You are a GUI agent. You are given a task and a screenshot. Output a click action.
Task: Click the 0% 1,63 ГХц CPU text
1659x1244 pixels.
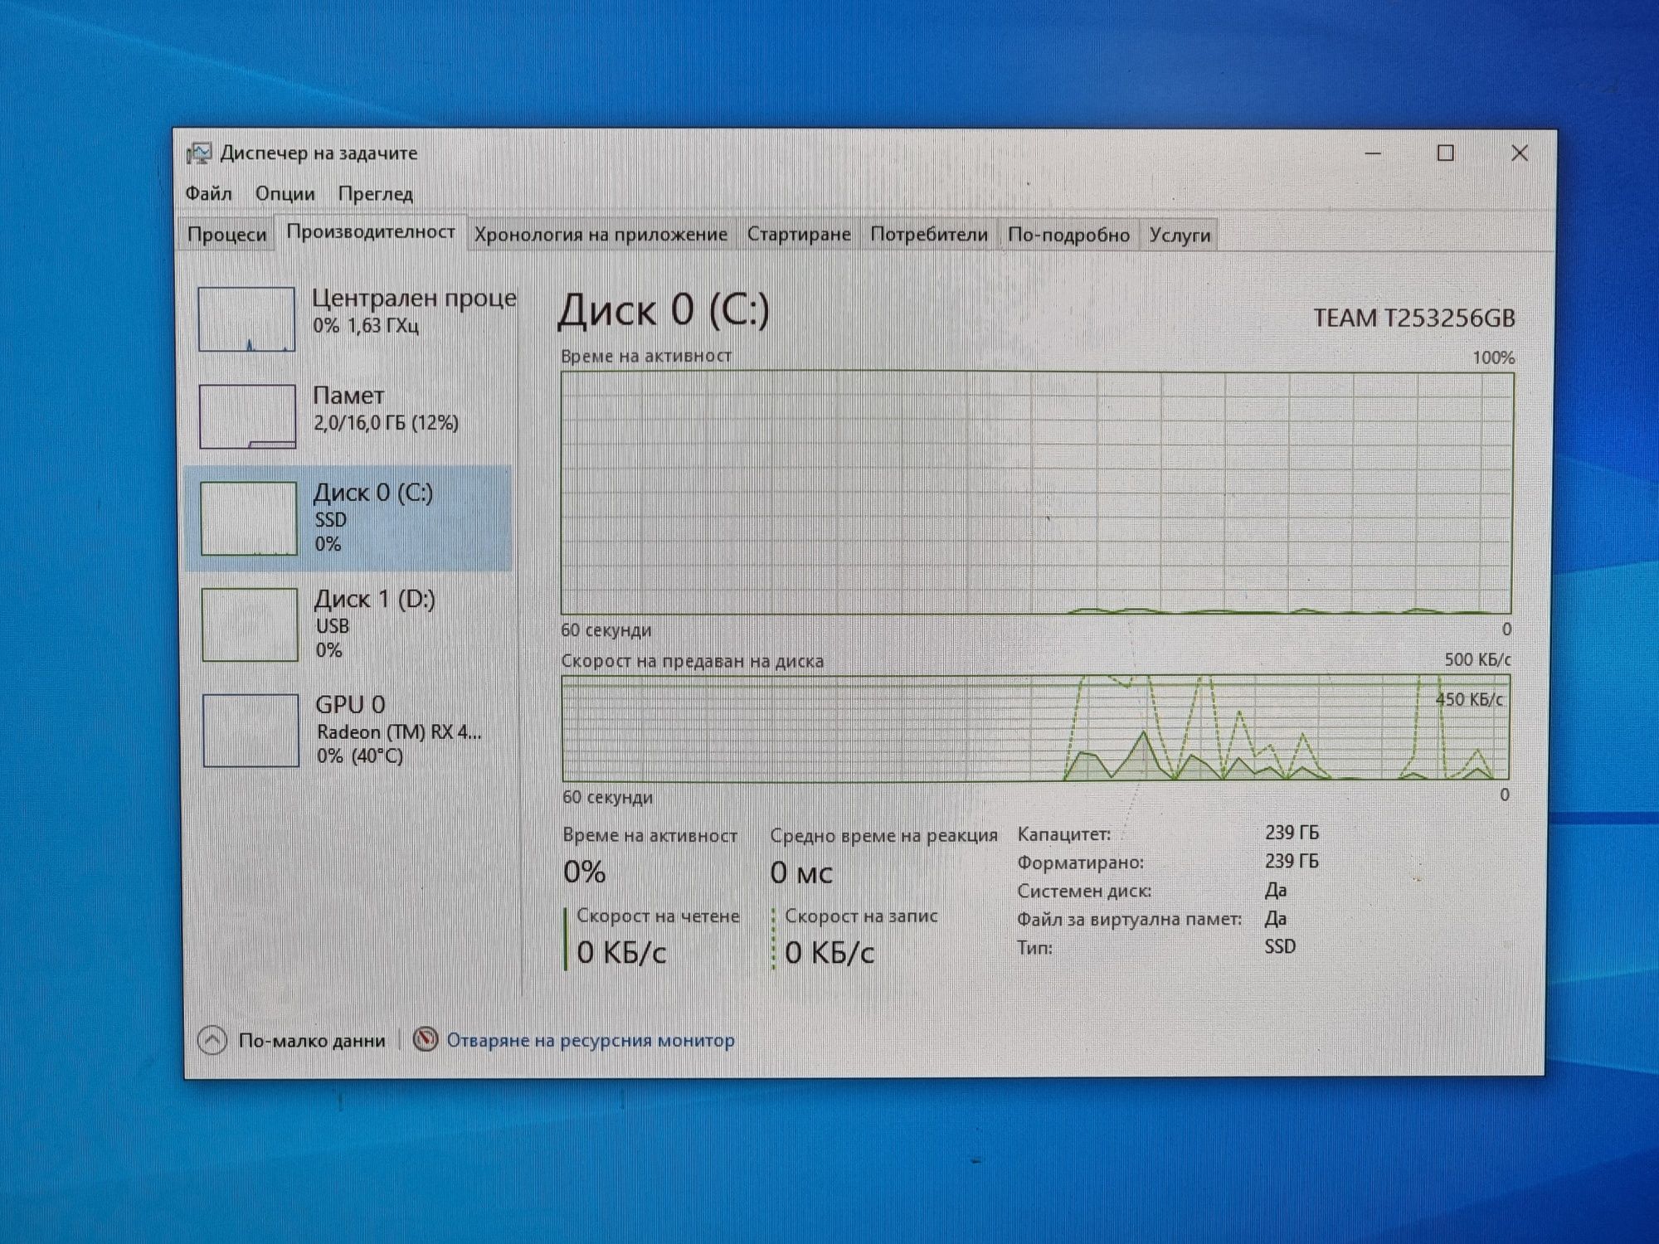(366, 326)
